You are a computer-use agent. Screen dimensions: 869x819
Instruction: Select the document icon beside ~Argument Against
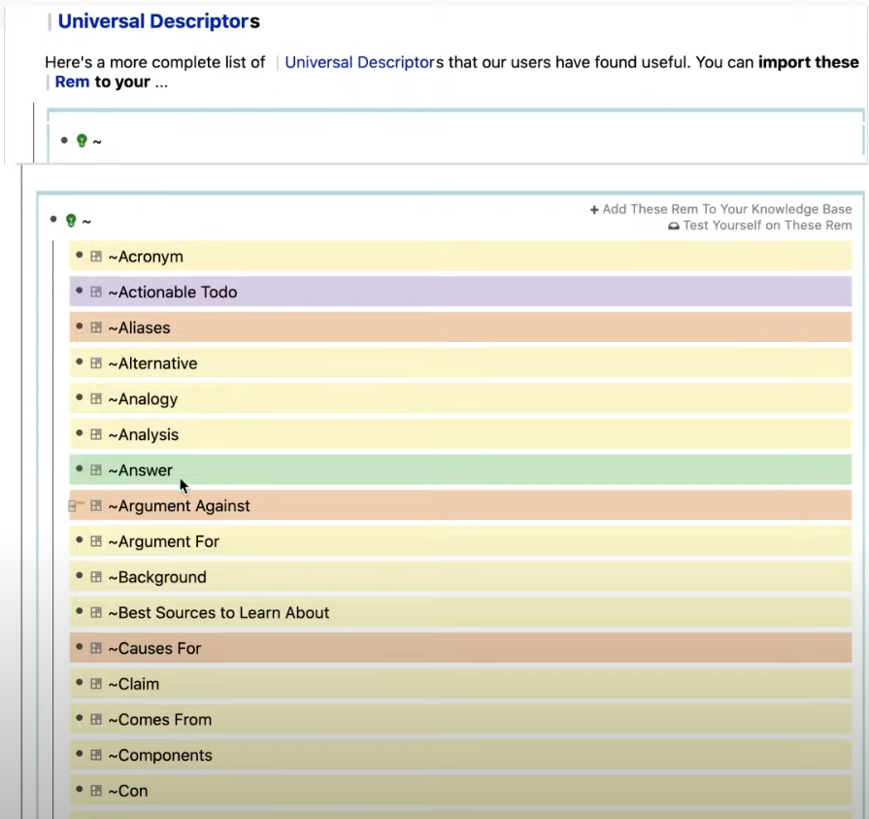74,505
